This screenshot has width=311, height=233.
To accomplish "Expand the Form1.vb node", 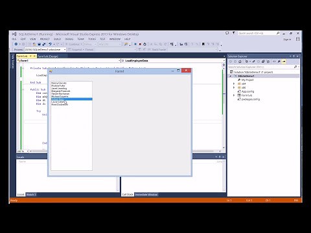I will 234,95.
